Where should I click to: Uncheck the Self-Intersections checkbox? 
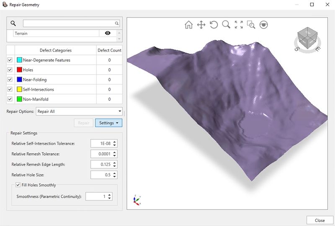pyautogui.click(x=10, y=89)
